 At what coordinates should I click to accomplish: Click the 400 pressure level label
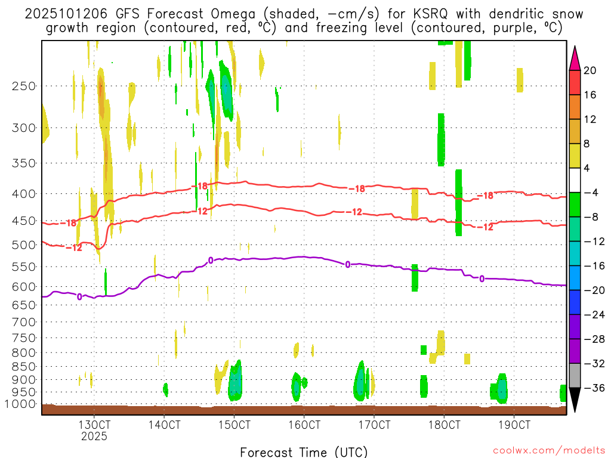click(24, 194)
